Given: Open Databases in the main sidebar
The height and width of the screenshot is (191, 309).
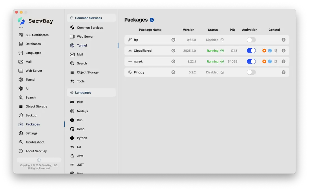Looking at the screenshot, I should 33,44.
